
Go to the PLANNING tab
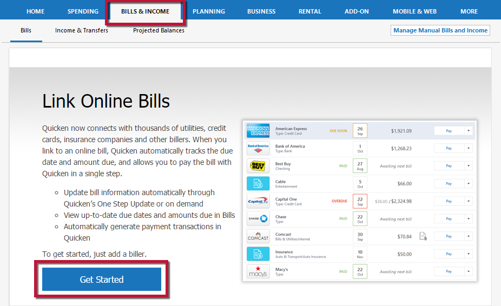(x=209, y=11)
